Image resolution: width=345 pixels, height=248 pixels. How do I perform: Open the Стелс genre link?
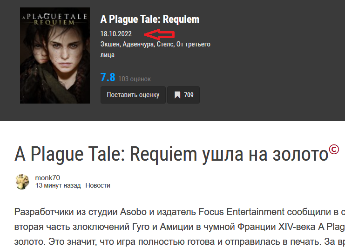coord(165,44)
